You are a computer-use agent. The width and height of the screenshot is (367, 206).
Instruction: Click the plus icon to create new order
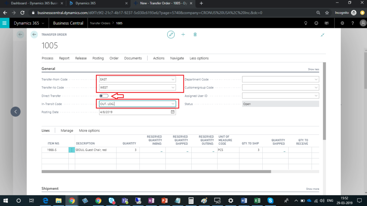(x=183, y=34)
